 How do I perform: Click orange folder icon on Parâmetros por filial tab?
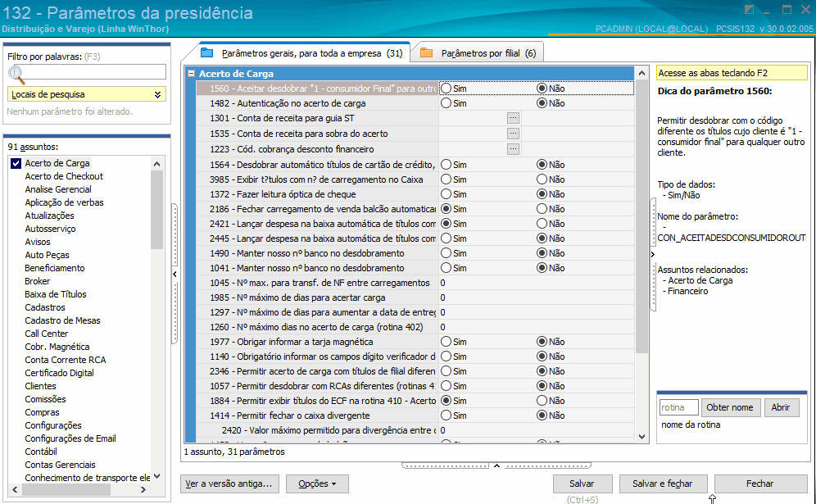427,52
